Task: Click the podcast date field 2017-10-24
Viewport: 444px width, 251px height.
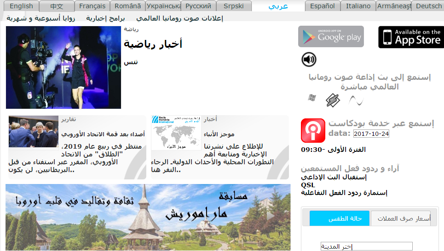Action: 371,134
